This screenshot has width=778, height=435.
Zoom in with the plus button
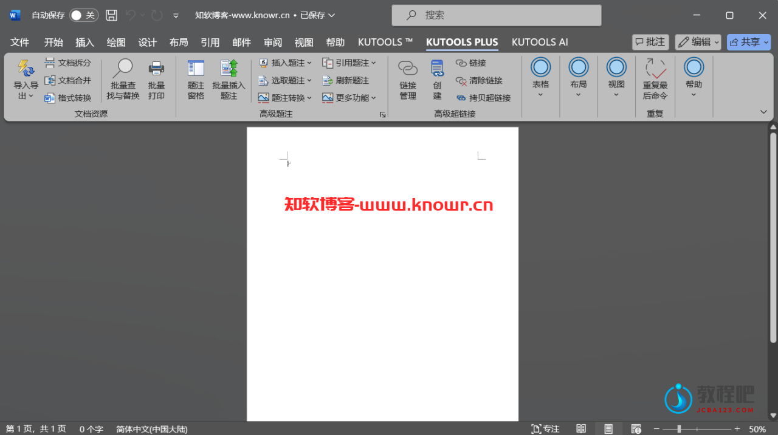(736, 429)
